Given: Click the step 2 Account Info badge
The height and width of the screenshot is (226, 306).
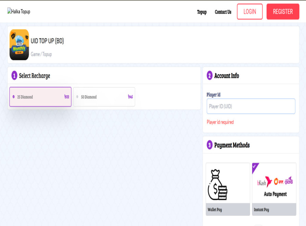Looking at the screenshot, I should (209, 76).
